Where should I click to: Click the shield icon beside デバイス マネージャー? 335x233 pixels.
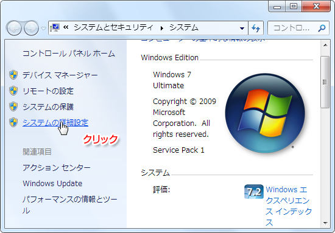click(x=13, y=75)
